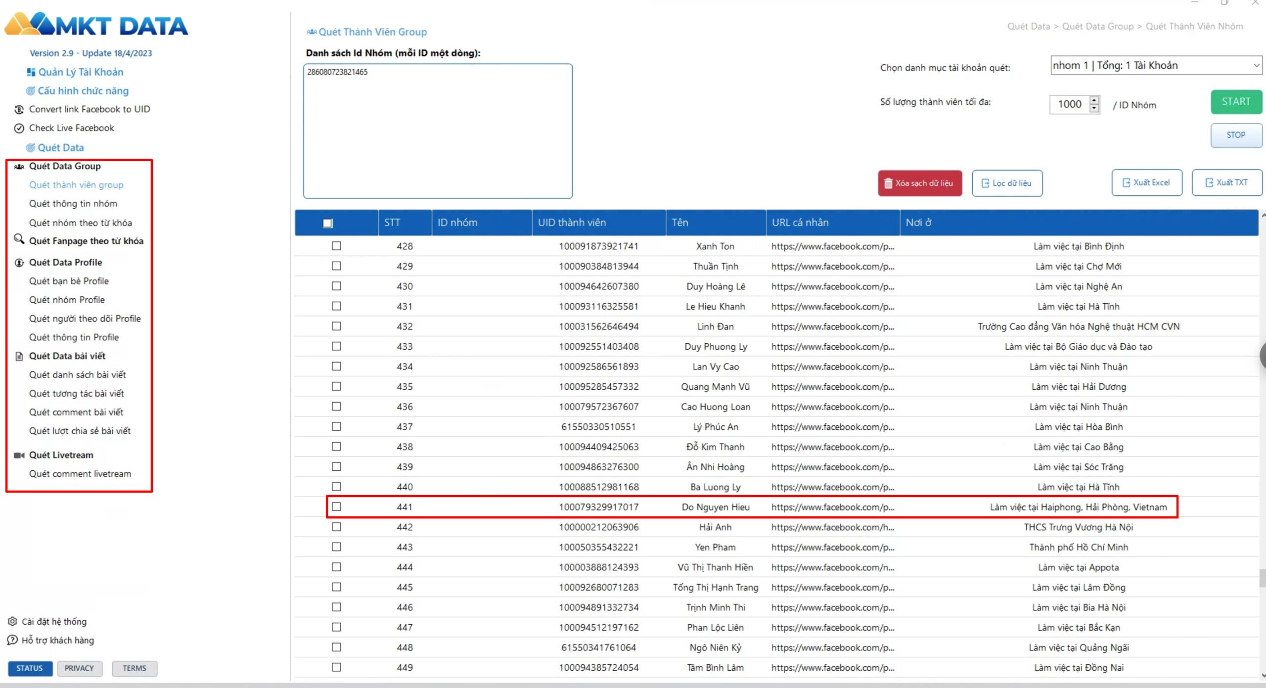Click the maximum member count field 1000
This screenshot has width=1266, height=688.
pyautogui.click(x=1070, y=104)
